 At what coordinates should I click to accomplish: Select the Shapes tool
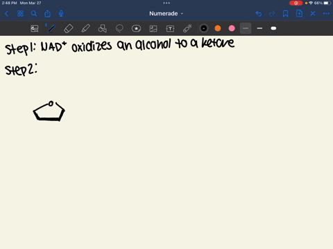point(103,28)
